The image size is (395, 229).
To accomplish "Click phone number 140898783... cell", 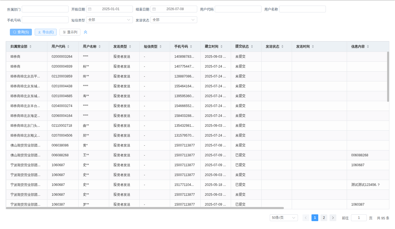I will pyautogui.click(x=185, y=57).
